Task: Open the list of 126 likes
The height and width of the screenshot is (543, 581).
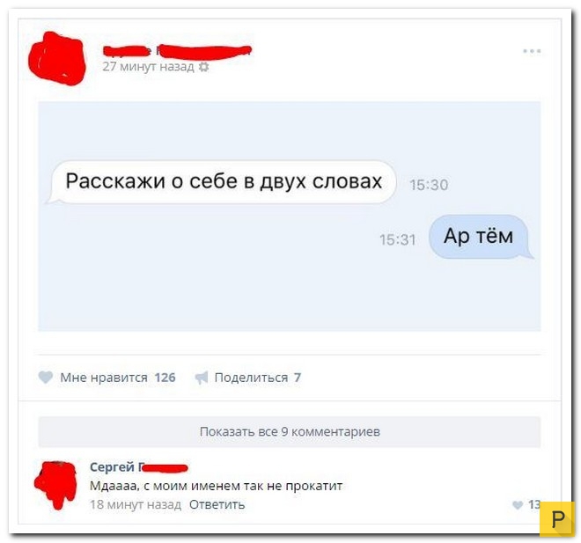Action: coord(165,378)
